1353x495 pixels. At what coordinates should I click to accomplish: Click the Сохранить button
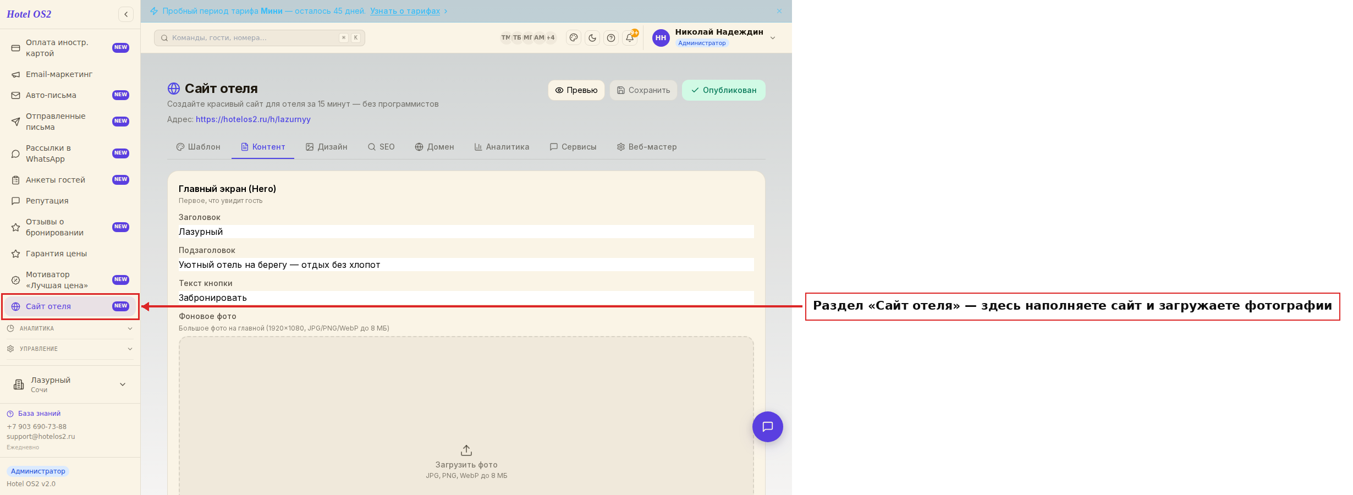[643, 90]
